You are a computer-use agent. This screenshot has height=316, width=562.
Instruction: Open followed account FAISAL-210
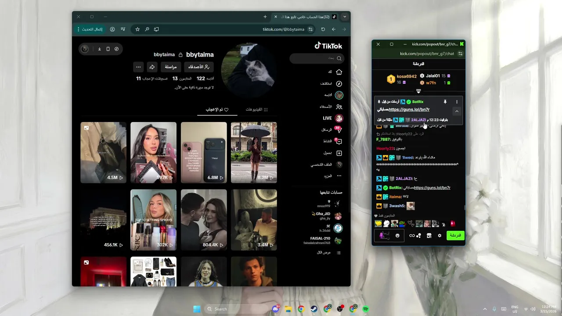[x=323, y=241]
